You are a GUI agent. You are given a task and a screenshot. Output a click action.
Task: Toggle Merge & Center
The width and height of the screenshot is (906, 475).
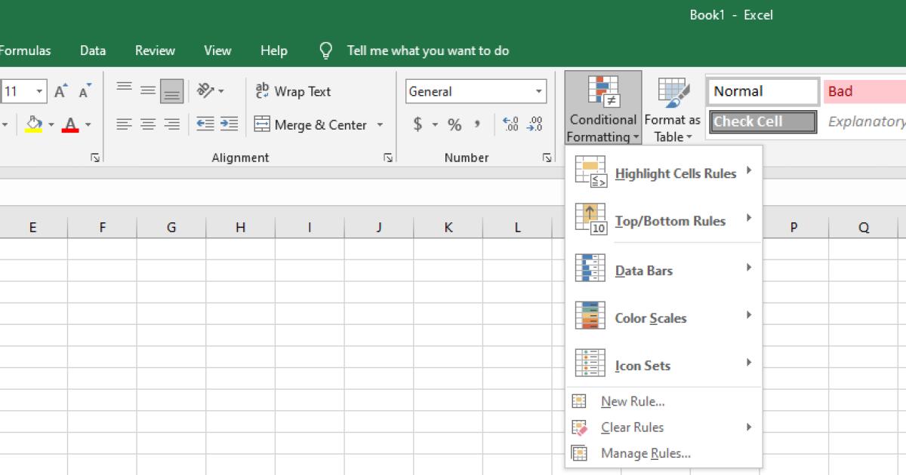[x=317, y=125]
